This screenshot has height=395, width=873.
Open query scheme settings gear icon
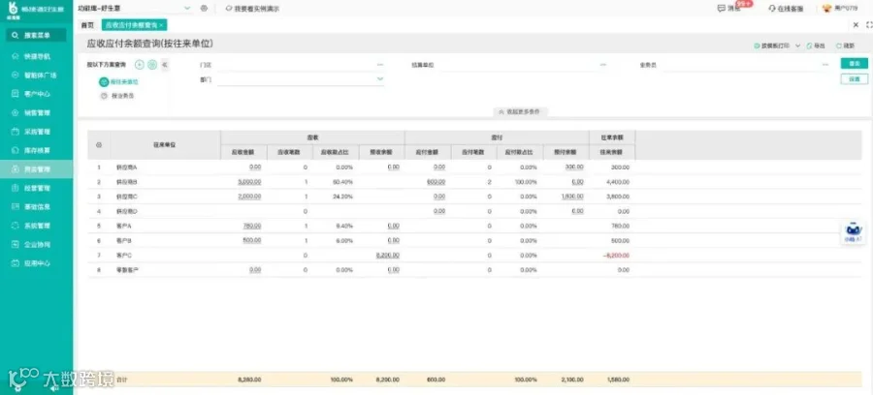pyautogui.click(x=152, y=65)
